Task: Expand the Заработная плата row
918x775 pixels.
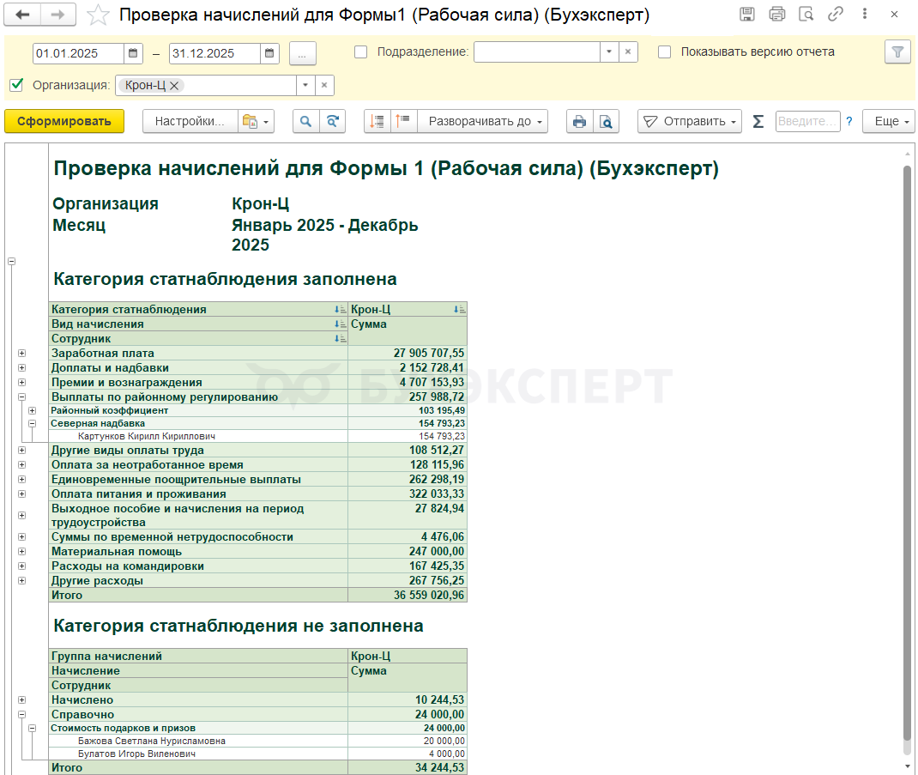Action: pyautogui.click(x=22, y=353)
